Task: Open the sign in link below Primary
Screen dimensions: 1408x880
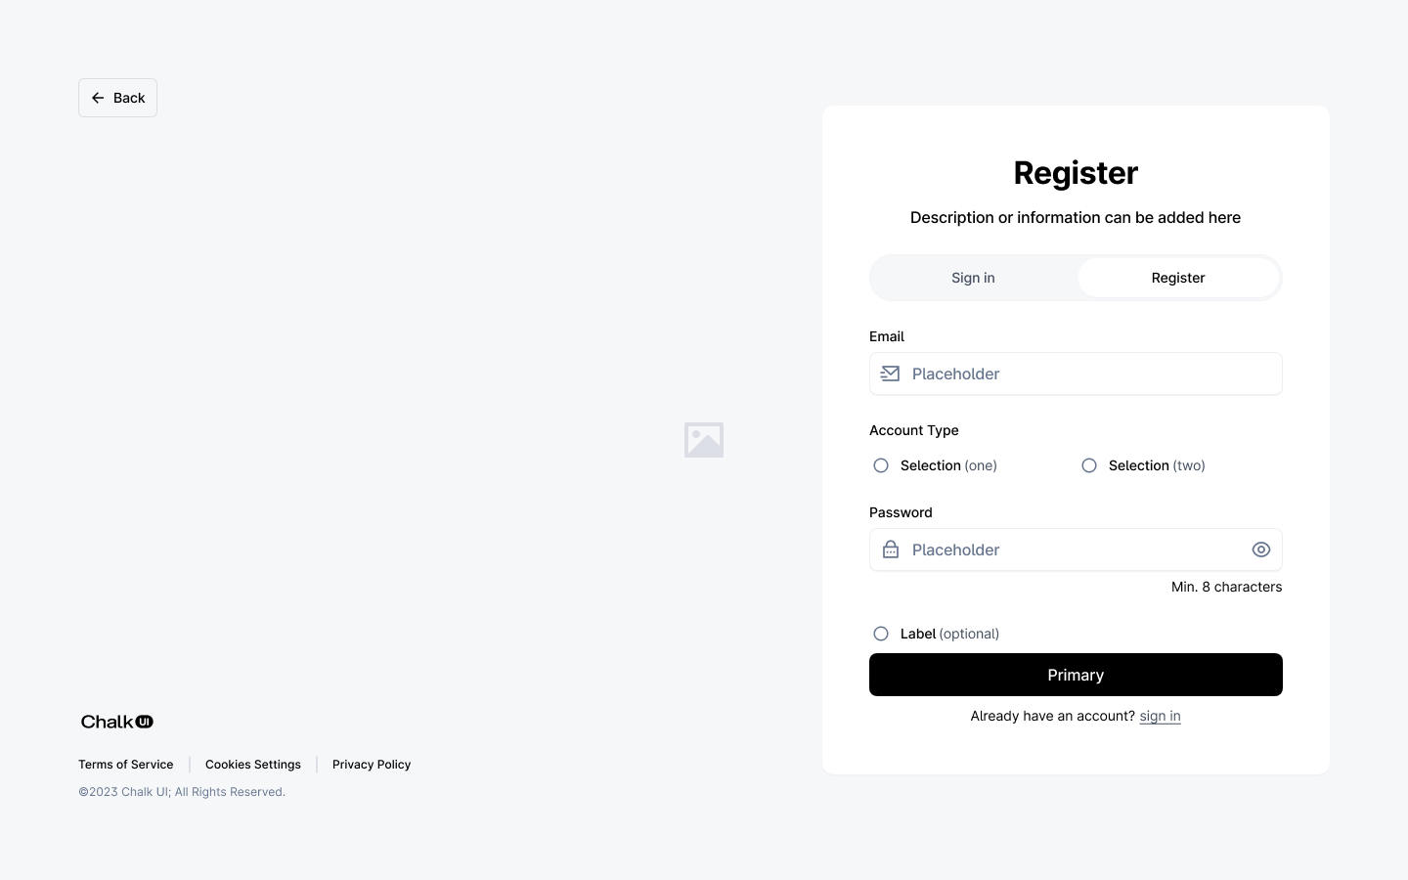Action: (1160, 716)
